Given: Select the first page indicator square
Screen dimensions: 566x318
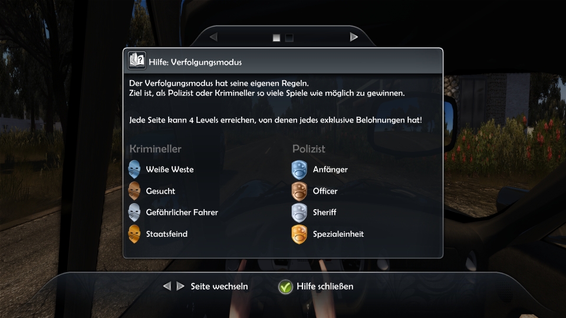Looking at the screenshot, I should click(x=277, y=38).
